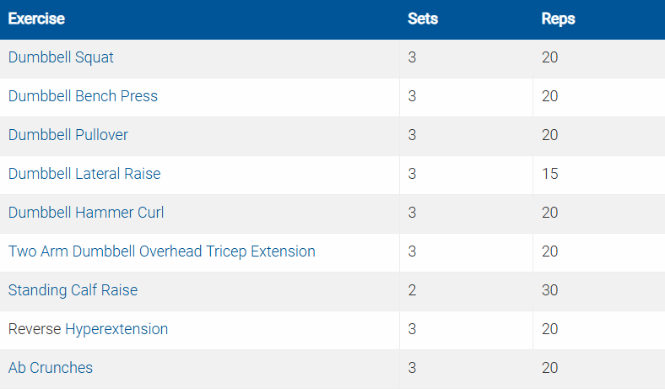This screenshot has height=389, width=665.
Task: Select the reps cell in Dumbbell Squat row
Action: pos(550,58)
